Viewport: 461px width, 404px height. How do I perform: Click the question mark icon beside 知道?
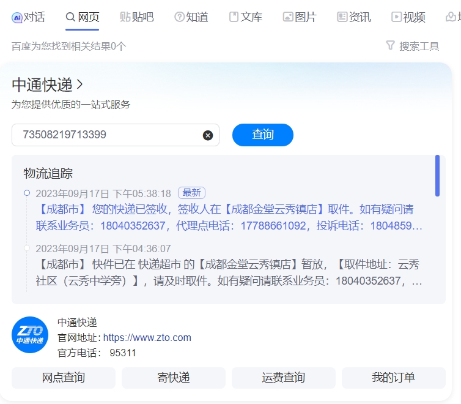tap(179, 17)
